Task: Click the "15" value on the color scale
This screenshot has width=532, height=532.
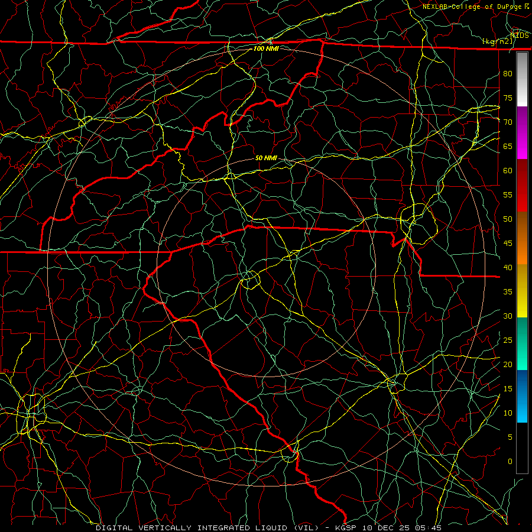Action: [x=508, y=389]
